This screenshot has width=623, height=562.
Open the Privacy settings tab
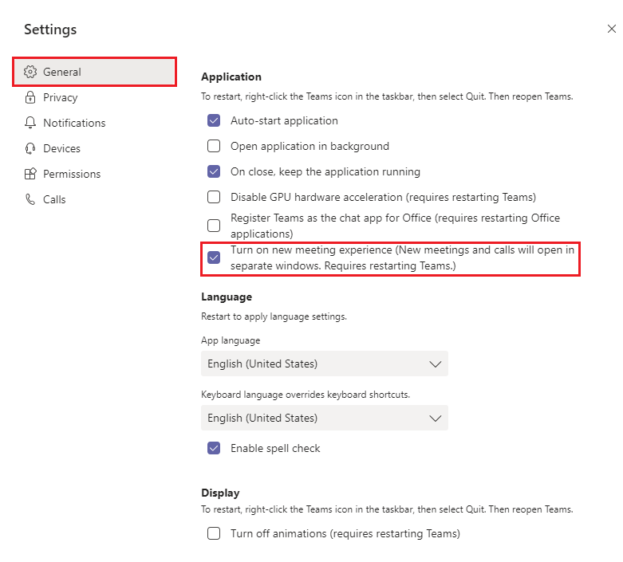(95, 97)
